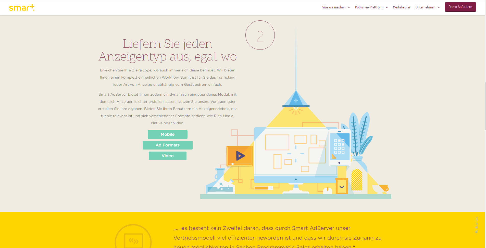Click the page scrollbar thumb on the right edge
The width and height of the screenshot is (486, 248).
pos(485,106)
